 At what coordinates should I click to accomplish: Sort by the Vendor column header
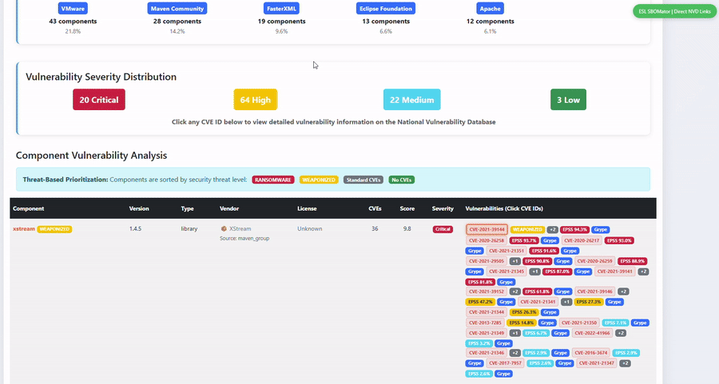click(228, 208)
